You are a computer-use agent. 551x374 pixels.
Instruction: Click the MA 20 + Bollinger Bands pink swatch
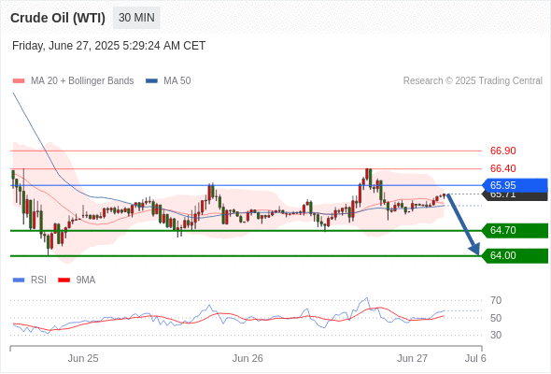[19, 81]
